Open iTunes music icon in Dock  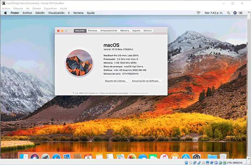point(164,156)
